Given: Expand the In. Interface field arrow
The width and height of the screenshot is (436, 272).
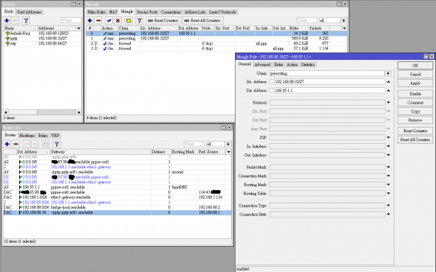Looking at the screenshot, I should pyautogui.click(x=388, y=147).
